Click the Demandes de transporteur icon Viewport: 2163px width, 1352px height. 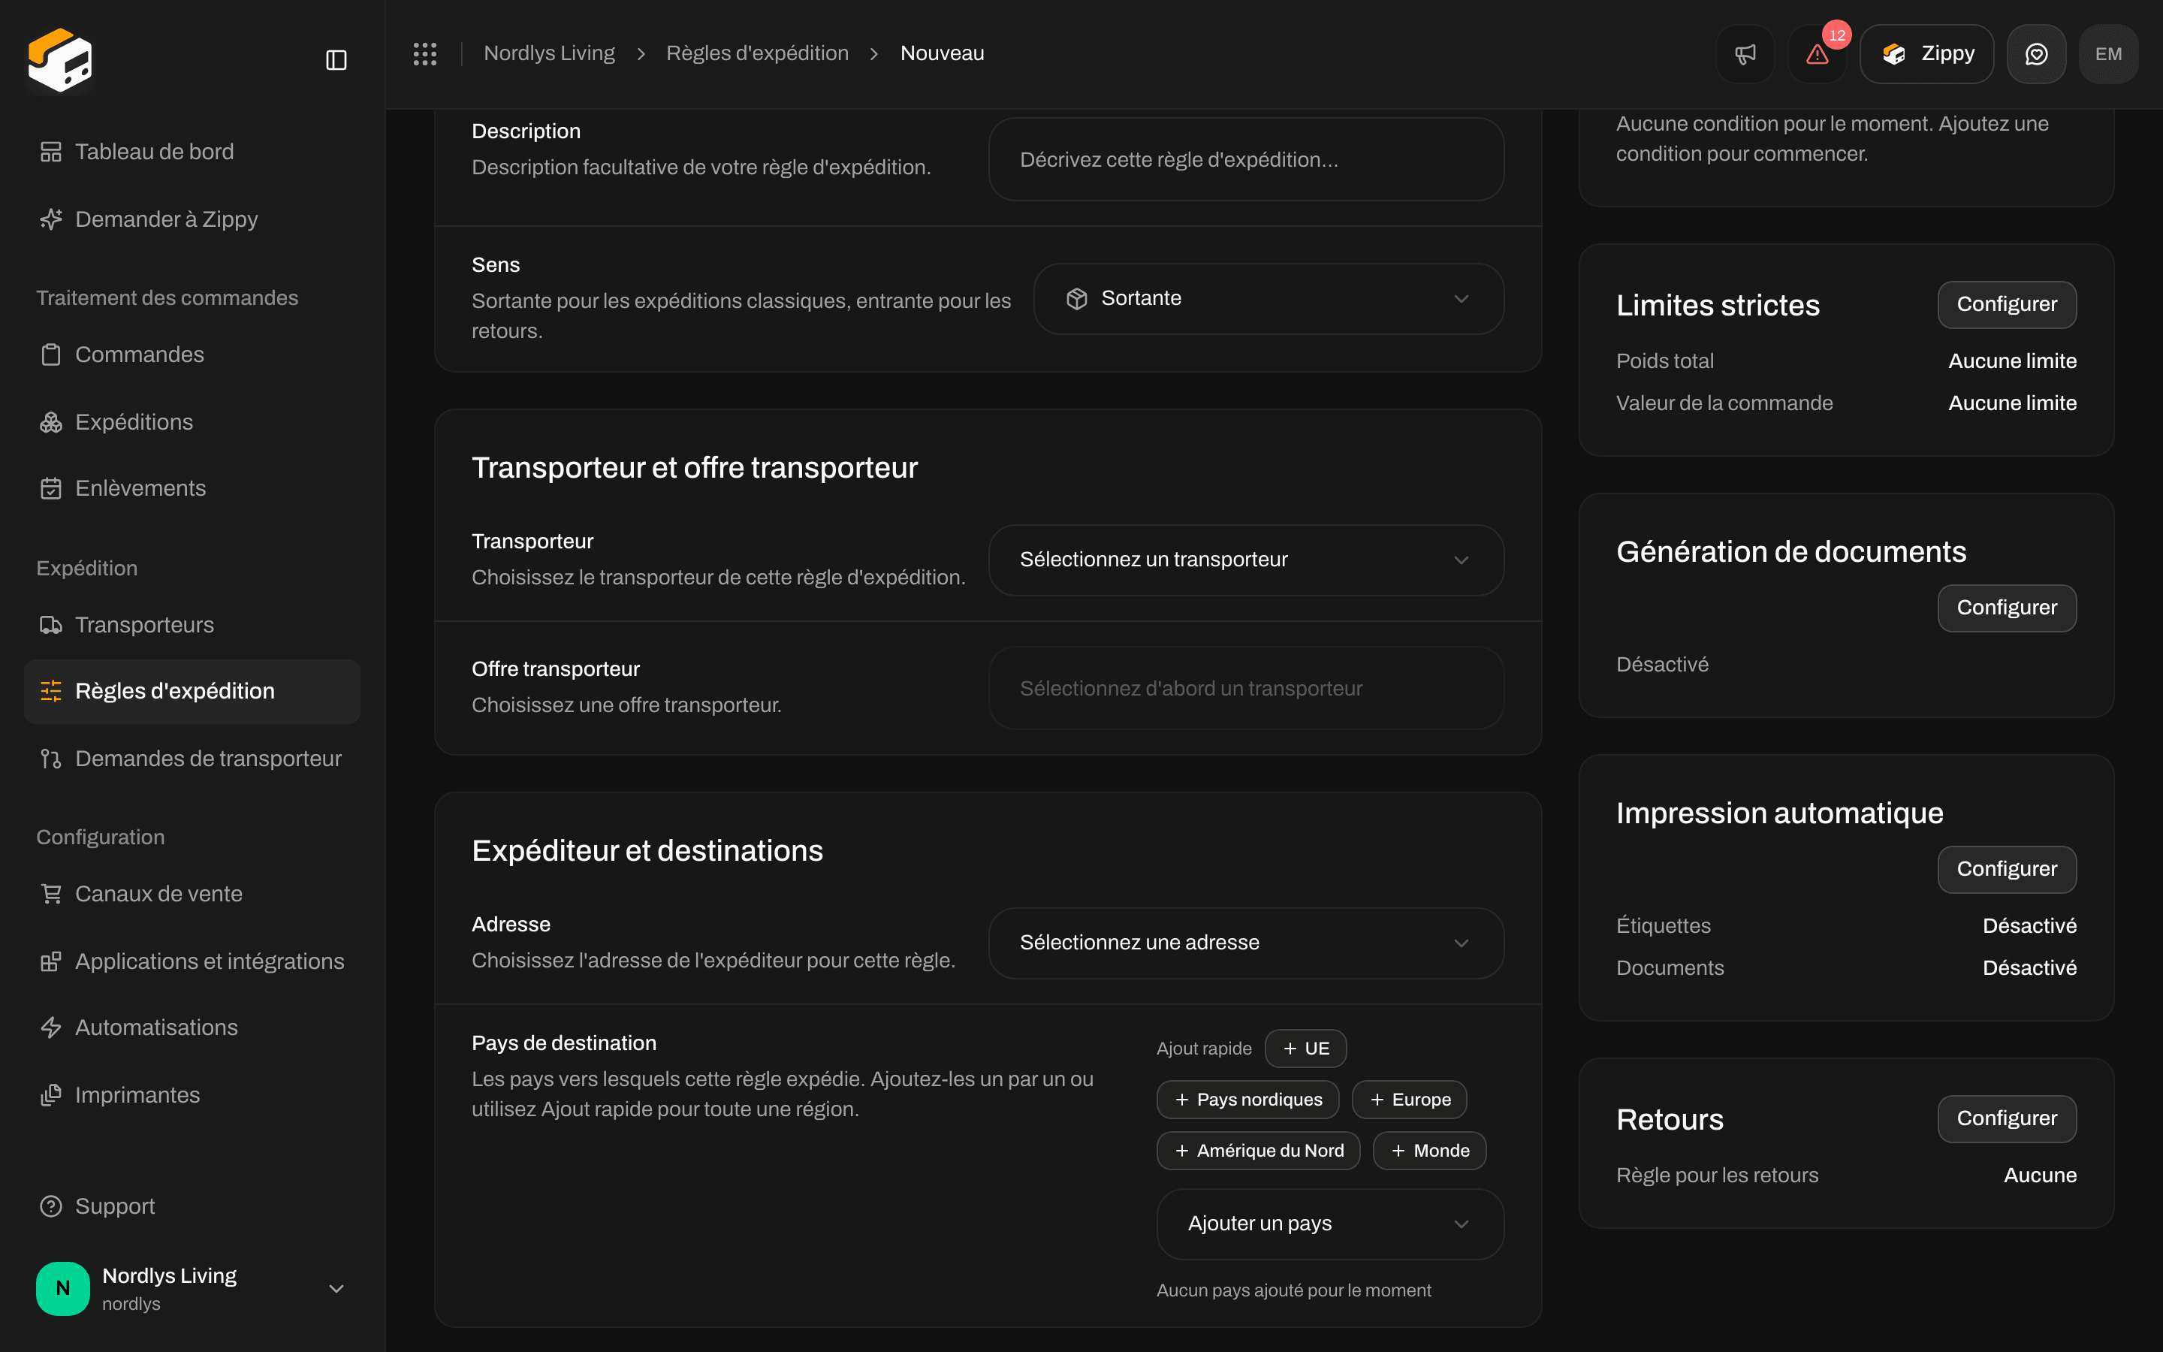[x=51, y=759]
